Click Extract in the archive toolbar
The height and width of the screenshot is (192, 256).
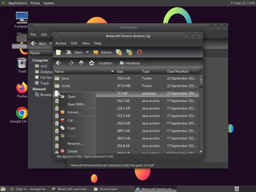(102, 52)
